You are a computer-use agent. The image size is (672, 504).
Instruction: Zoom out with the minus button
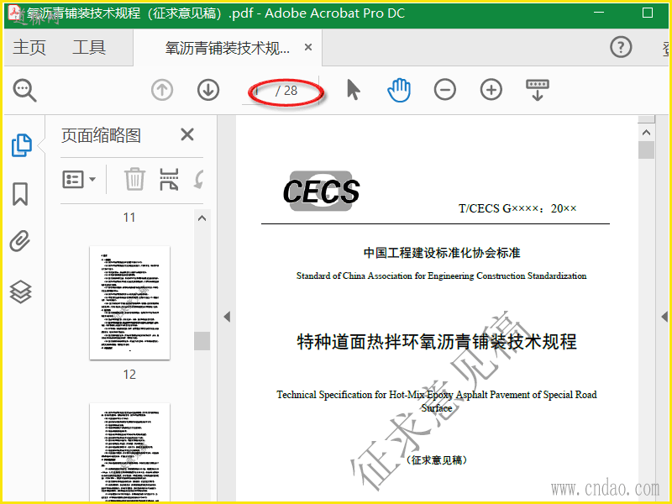445,90
